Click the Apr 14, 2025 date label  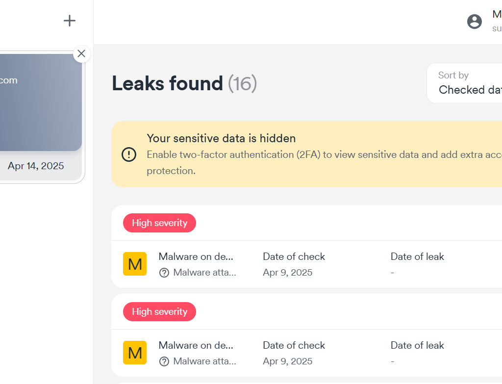click(x=36, y=166)
